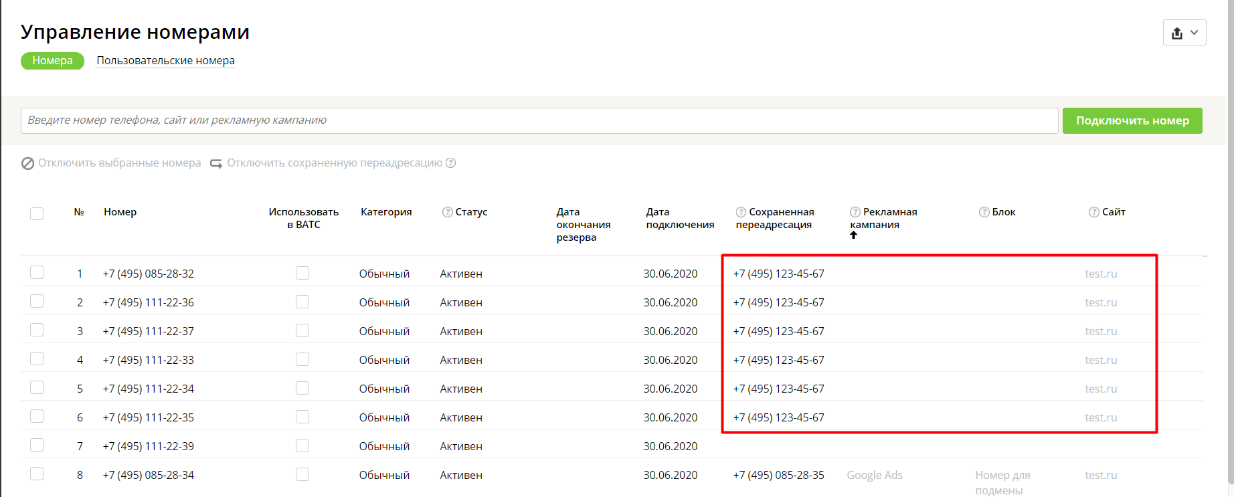
Task: Open the export dropdown button
Action: click(1184, 33)
